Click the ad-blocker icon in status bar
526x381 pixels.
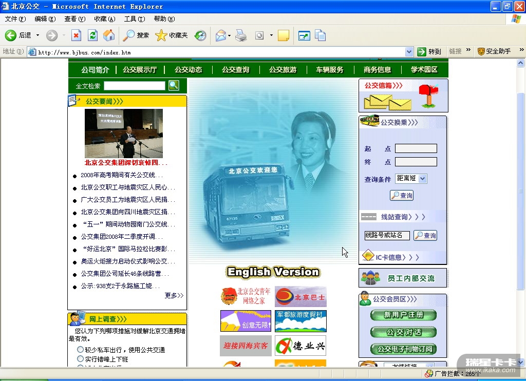429,373
